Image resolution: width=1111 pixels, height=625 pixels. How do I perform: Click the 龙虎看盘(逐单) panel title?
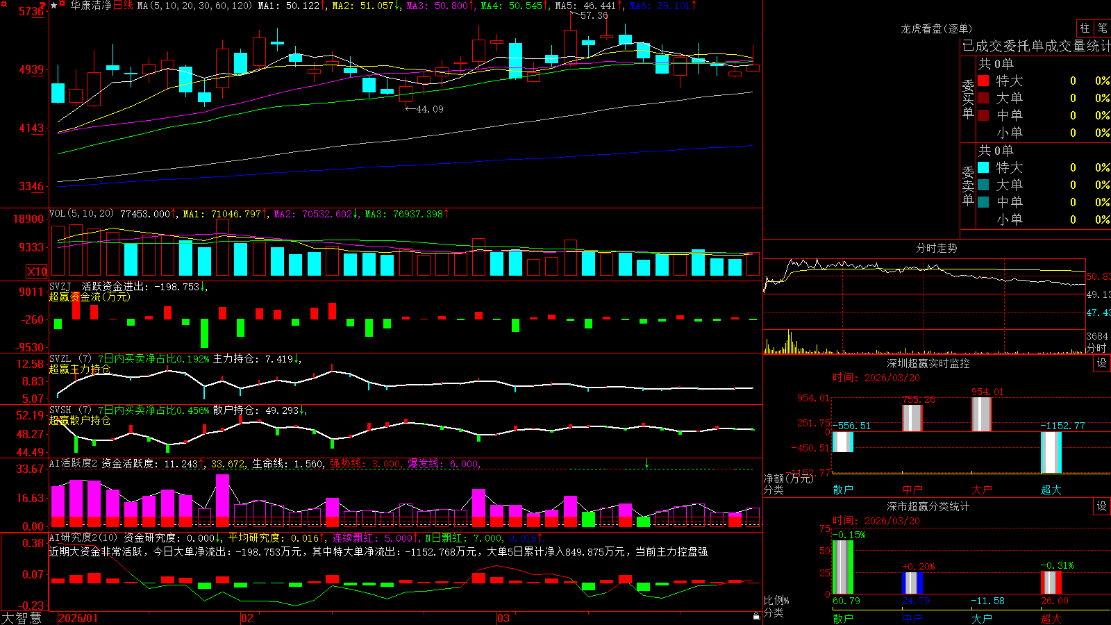click(936, 28)
